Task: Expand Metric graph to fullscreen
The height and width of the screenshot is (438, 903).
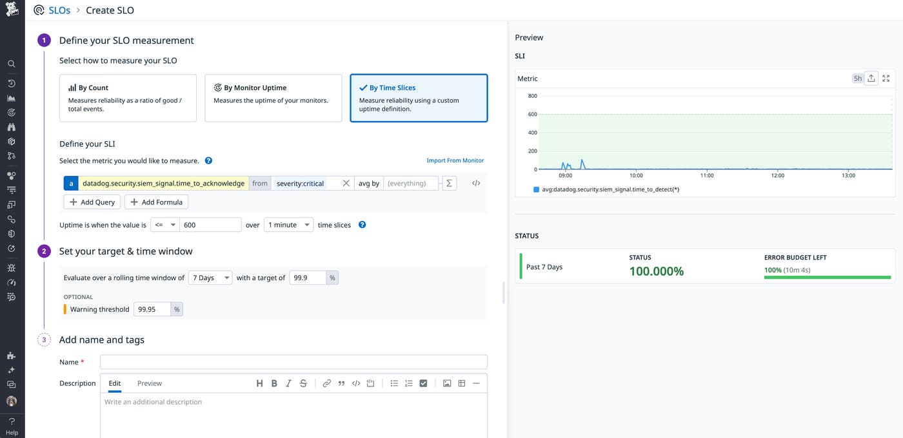Action: (x=886, y=78)
